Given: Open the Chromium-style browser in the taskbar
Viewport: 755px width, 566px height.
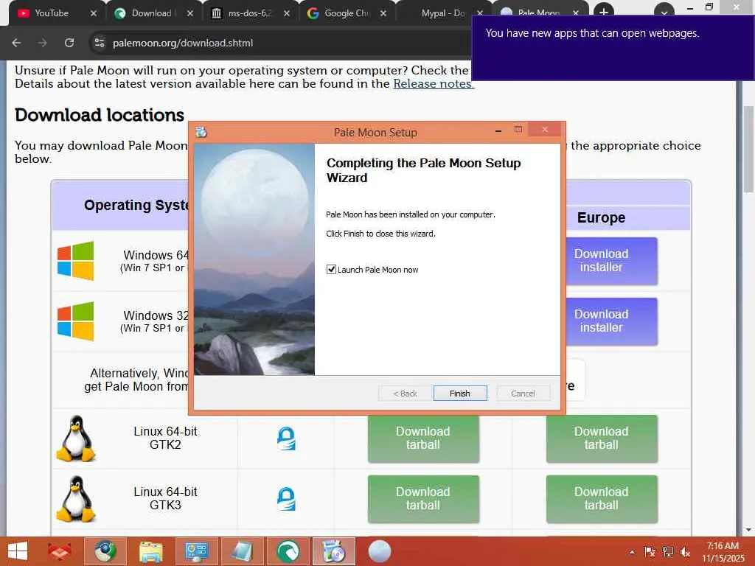Looking at the screenshot, I should point(105,551).
